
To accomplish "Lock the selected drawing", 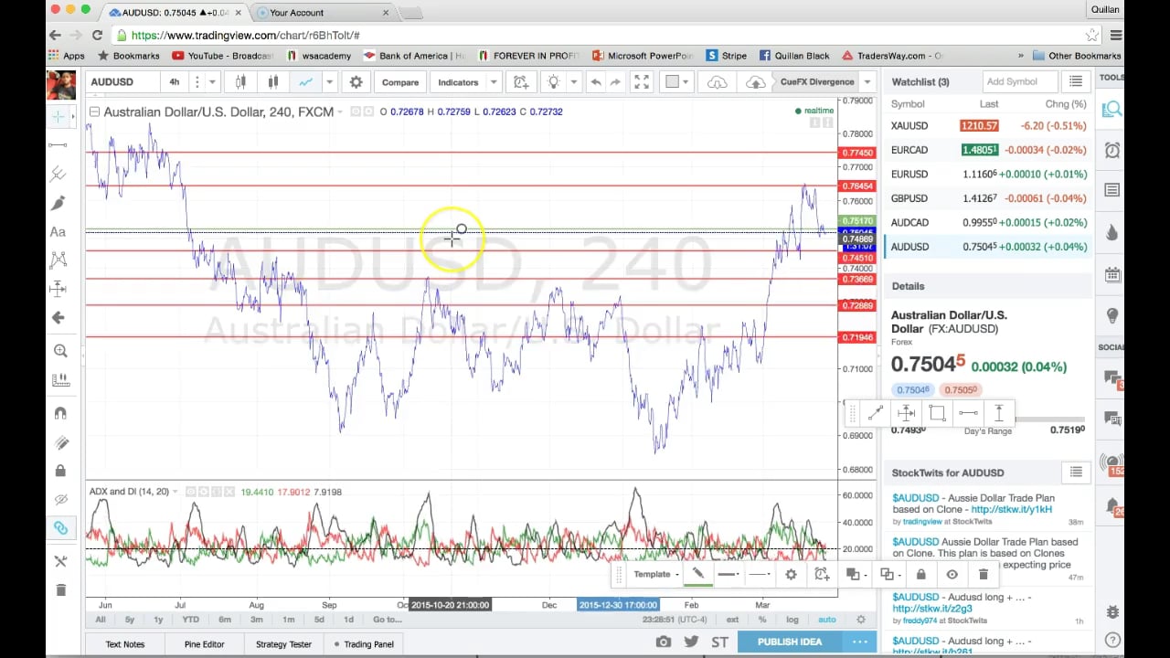I will pyautogui.click(x=920, y=574).
